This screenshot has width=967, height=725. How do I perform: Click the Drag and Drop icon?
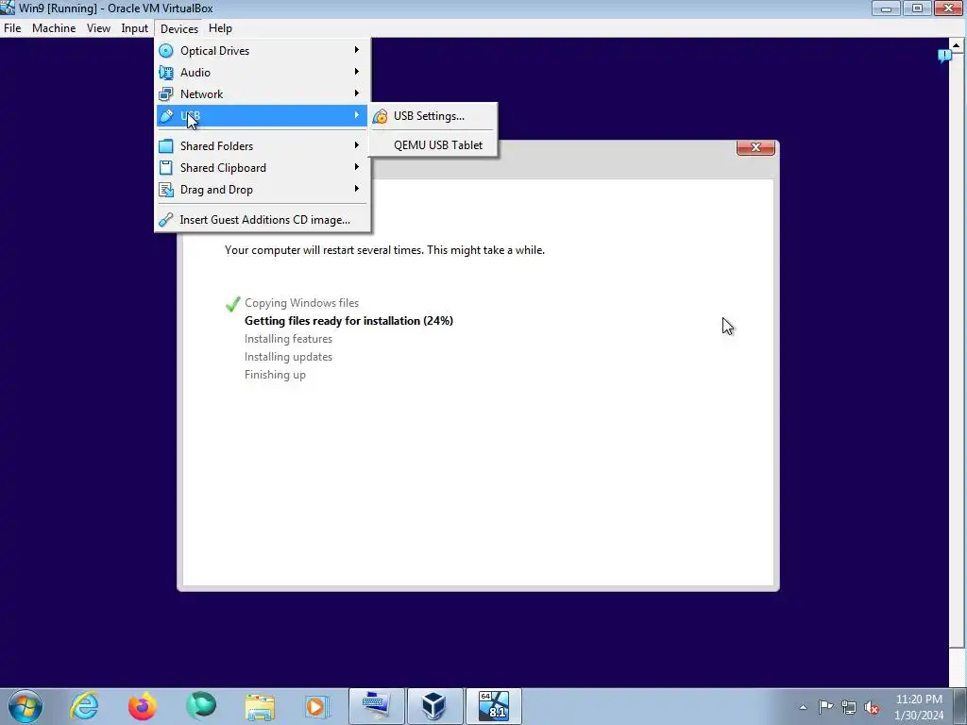[x=166, y=189]
